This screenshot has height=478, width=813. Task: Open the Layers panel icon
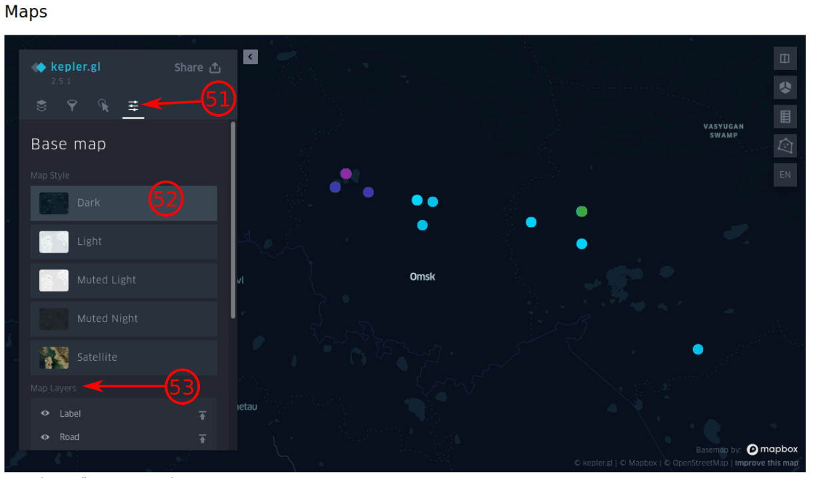click(41, 105)
